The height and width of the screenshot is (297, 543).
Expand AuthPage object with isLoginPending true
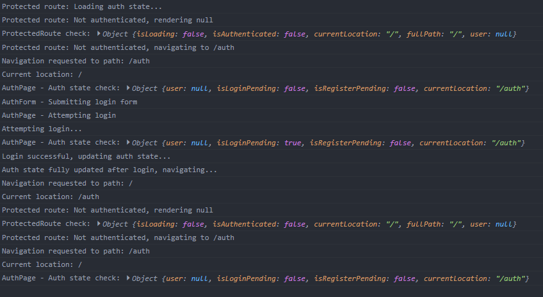(x=129, y=142)
